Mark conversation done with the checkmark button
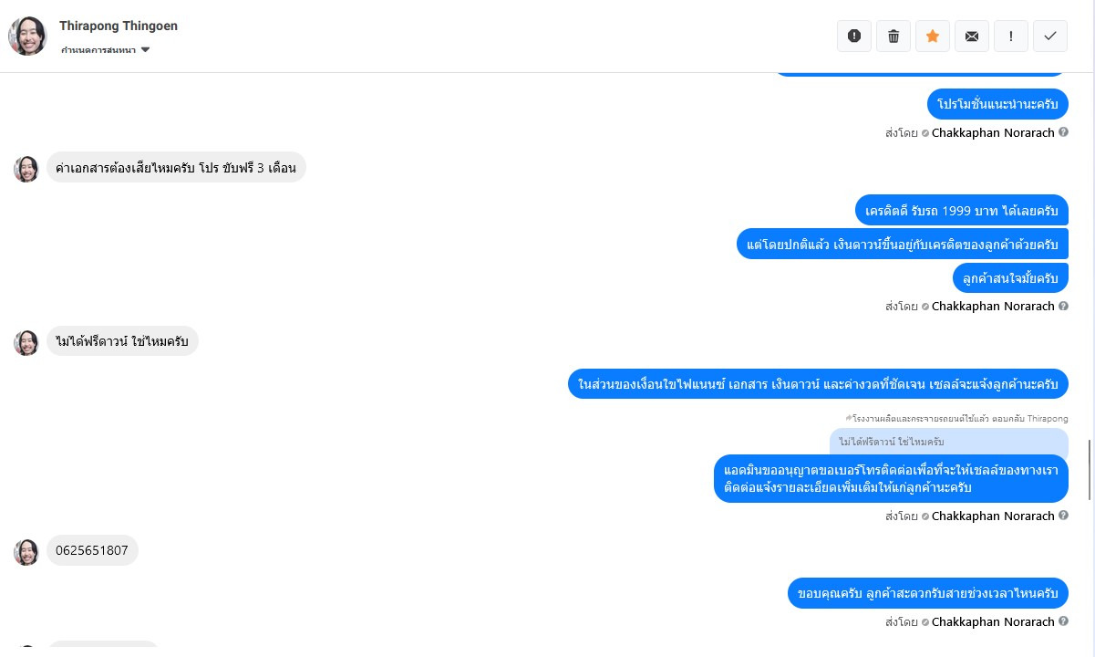Viewport: 1095px width, 657px height. tap(1050, 36)
